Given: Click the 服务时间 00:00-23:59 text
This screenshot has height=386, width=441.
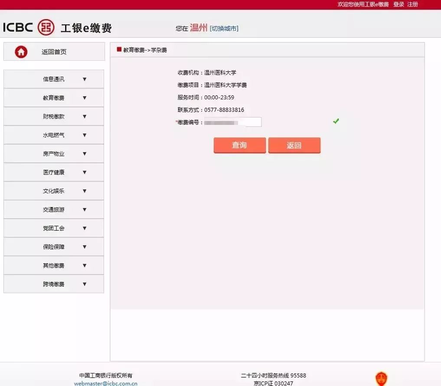Looking at the screenshot, I should tap(206, 97).
